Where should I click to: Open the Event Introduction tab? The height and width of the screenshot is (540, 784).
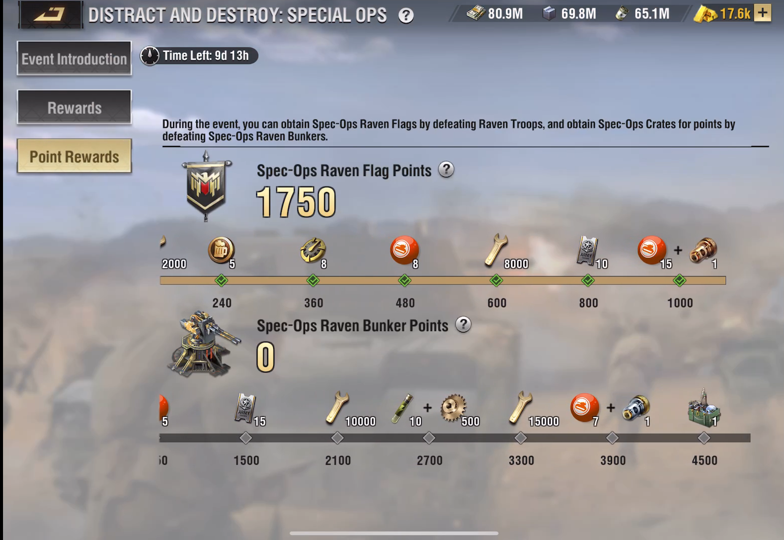74,58
